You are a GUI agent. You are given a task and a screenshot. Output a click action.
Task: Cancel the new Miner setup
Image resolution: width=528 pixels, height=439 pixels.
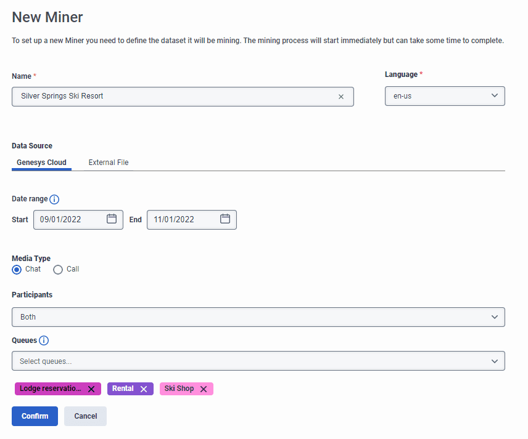click(85, 416)
